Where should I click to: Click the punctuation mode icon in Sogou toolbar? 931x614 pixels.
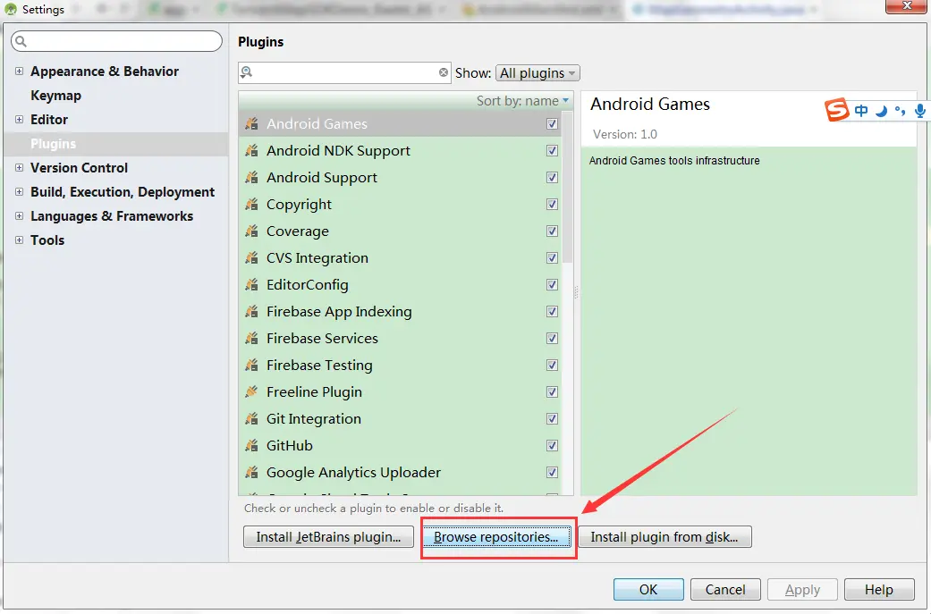(900, 110)
